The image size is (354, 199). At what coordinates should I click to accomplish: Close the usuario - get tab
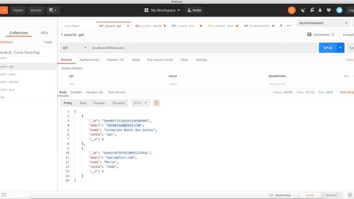tap(128, 26)
